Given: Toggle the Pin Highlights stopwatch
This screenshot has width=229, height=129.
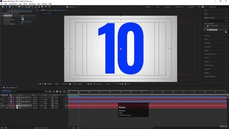Looking at the screenshot, I should 5,24.
